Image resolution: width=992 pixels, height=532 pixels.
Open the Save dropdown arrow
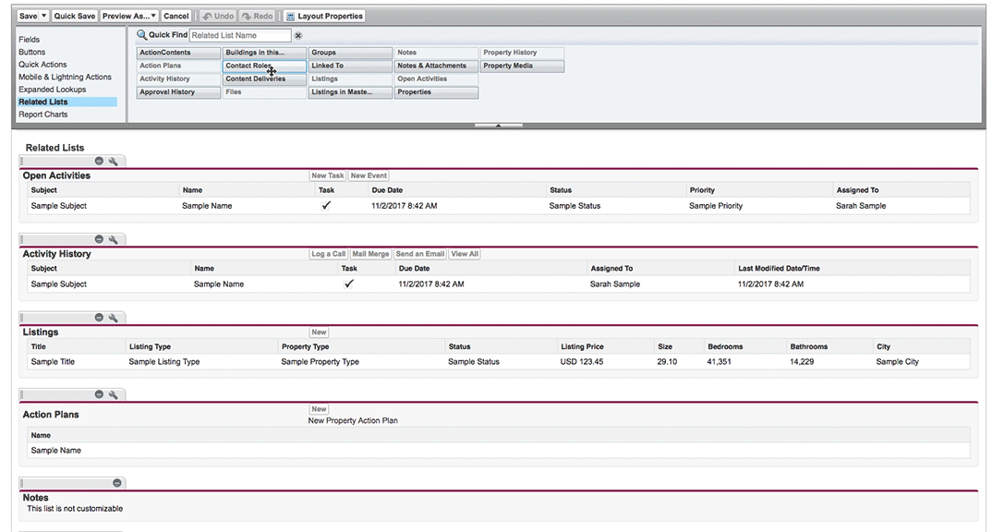[44, 16]
